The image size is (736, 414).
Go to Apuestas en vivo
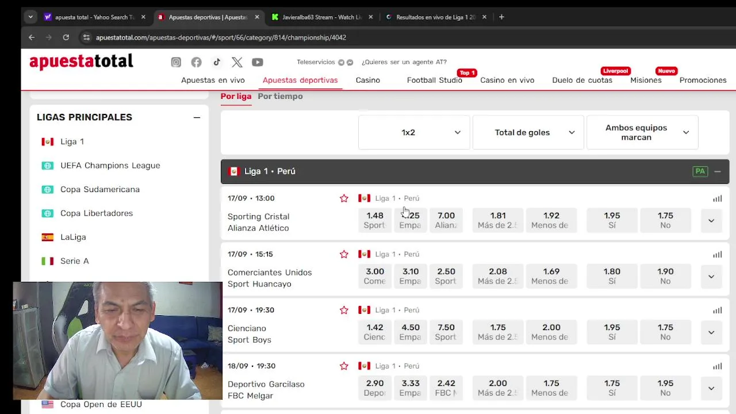213,80
